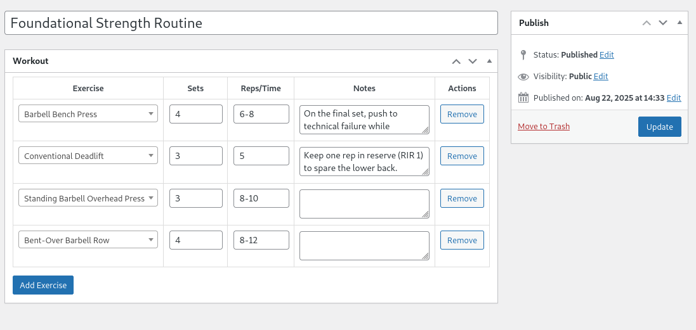Edit the post status link
This screenshot has width=696, height=330.
pos(607,55)
